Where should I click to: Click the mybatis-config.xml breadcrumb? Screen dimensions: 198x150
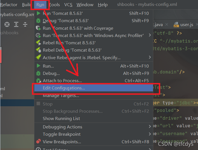coord(17,15)
